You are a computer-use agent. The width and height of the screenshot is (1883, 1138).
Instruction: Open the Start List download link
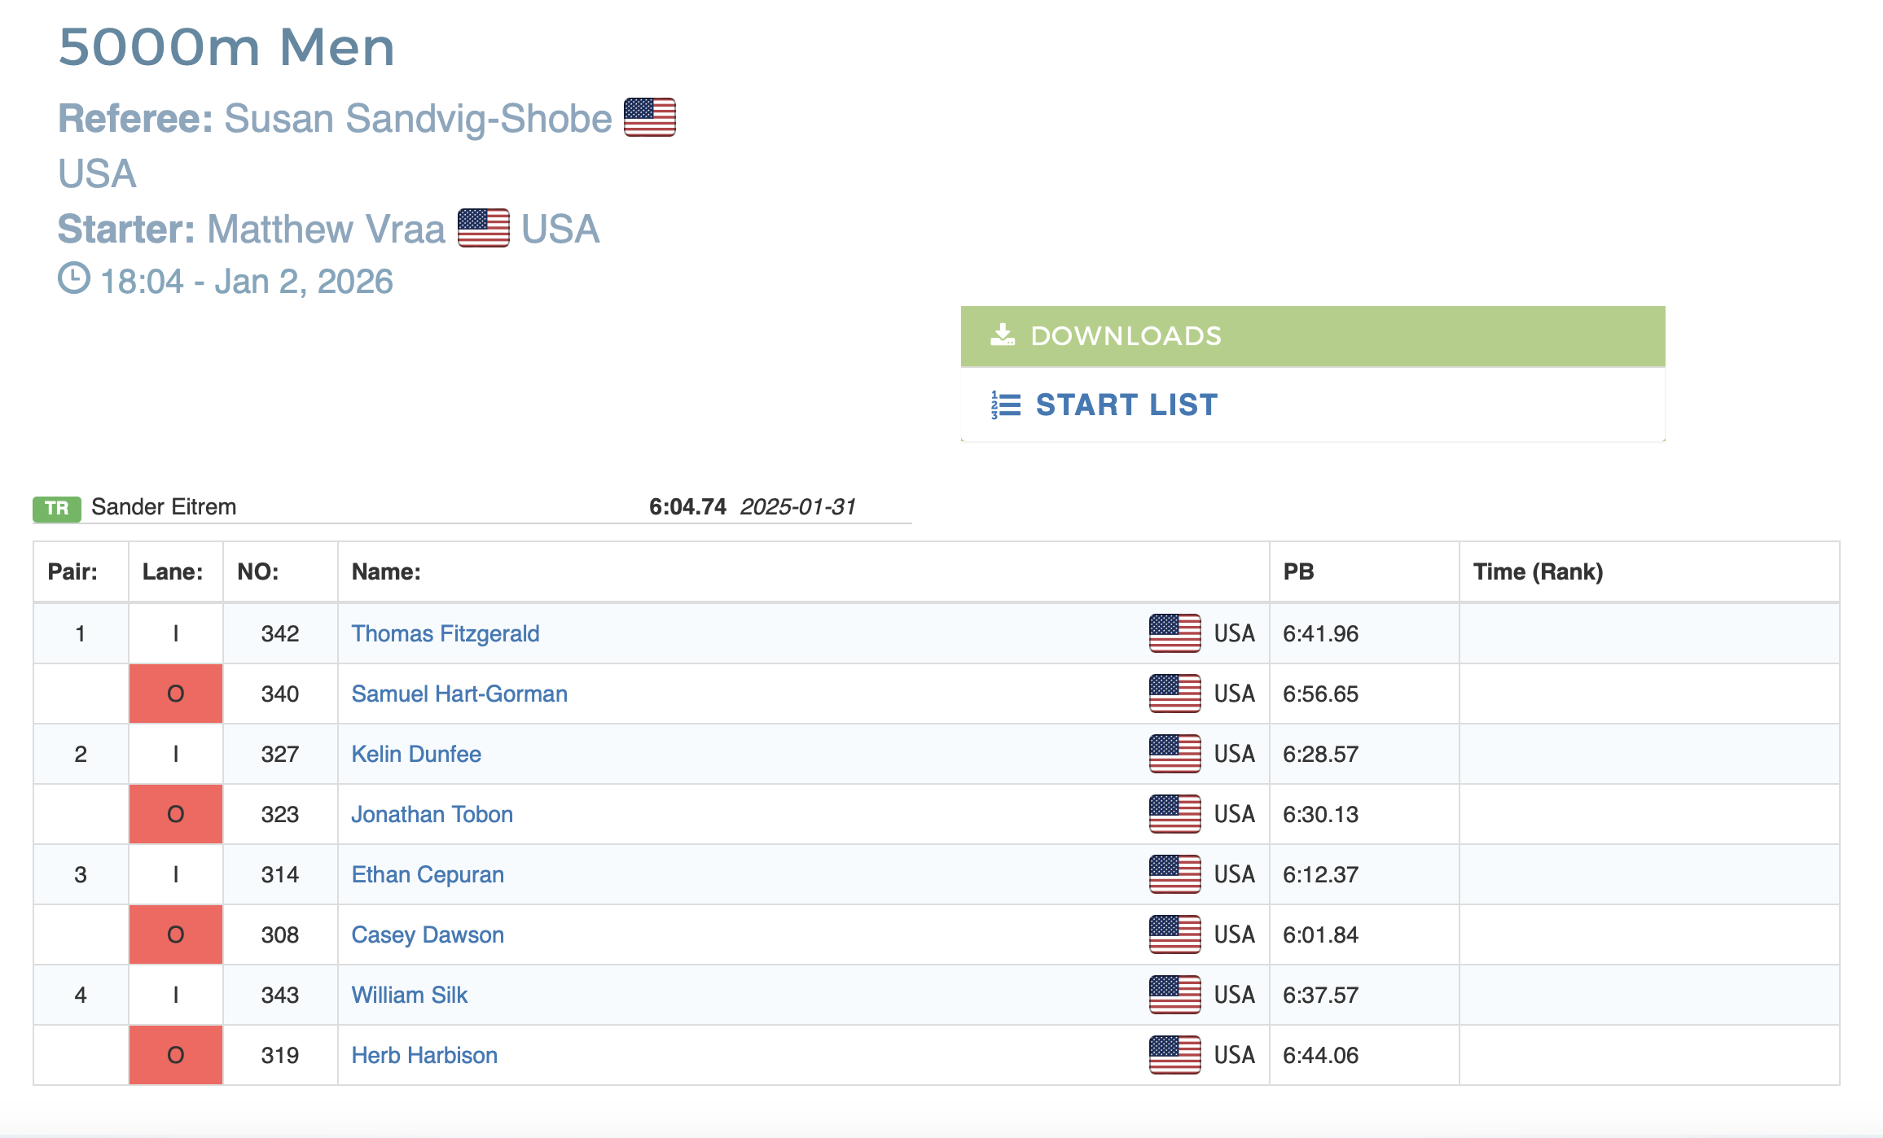[x=1126, y=405]
